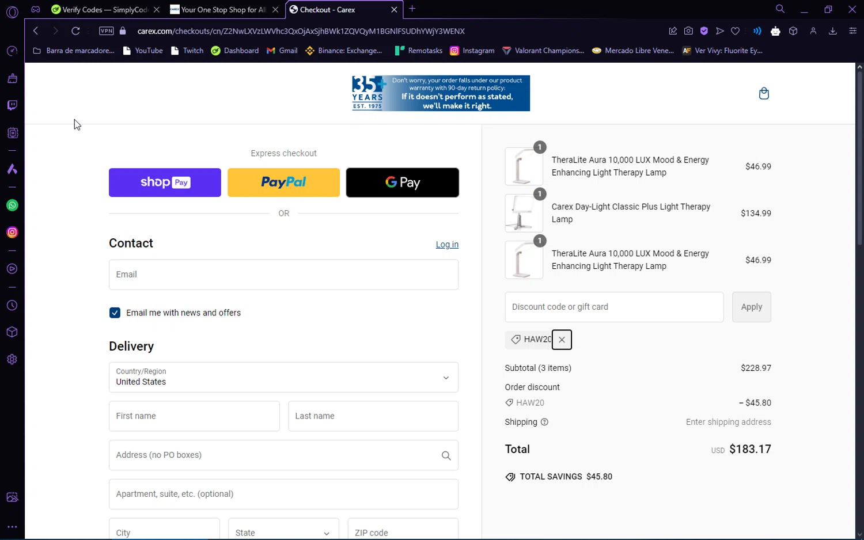The height and width of the screenshot is (540, 864).
Task: Open the sidebar three-dots more menu
Action: pos(12,527)
